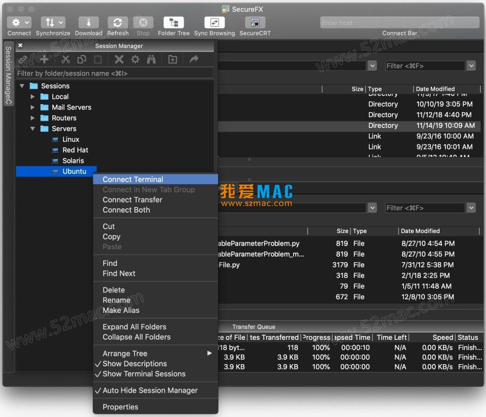Expand the Routers folder
Screen dimensions: 486x417
[x=32, y=118]
